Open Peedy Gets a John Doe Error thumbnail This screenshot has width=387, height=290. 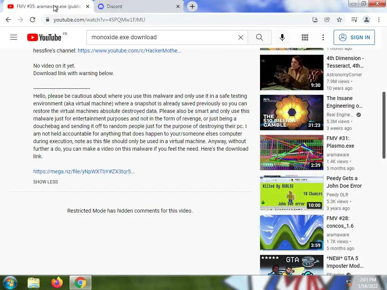point(291,192)
